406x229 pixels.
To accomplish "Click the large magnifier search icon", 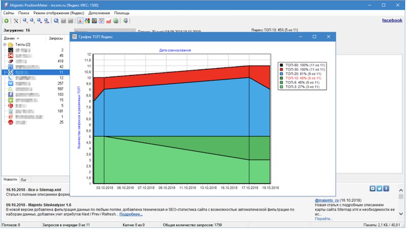I will coord(56,21).
